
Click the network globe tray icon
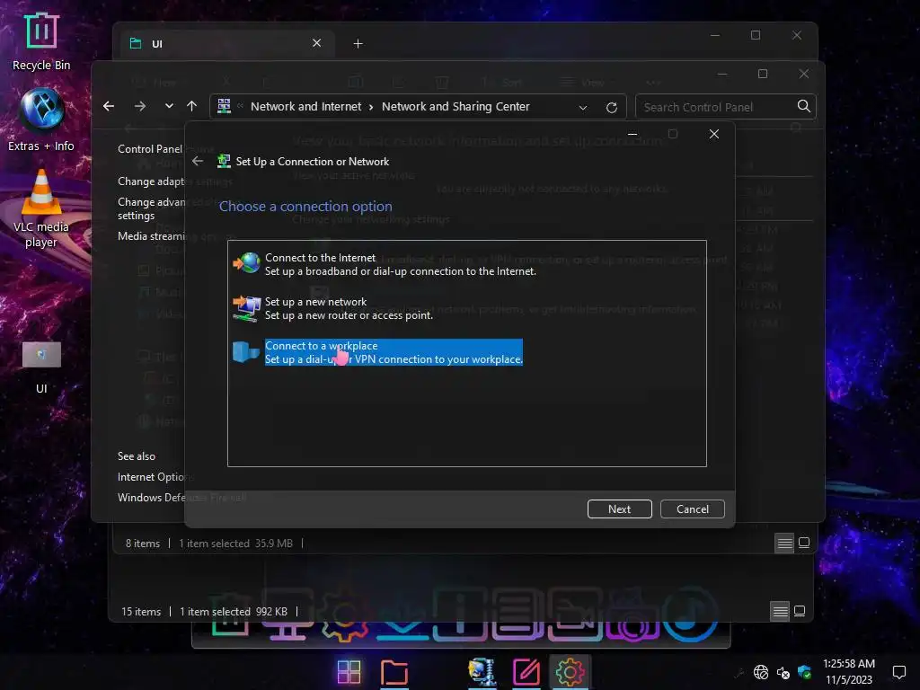point(761,672)
